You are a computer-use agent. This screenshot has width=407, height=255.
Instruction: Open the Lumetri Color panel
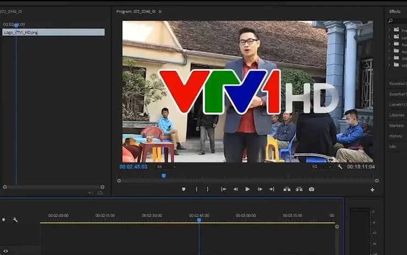point(398,105)
